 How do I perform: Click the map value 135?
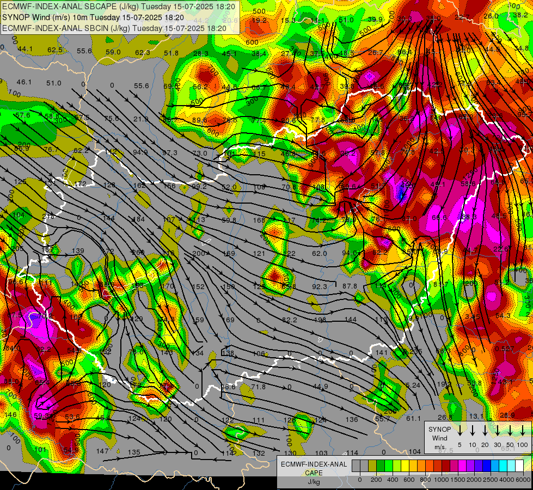pyautogui.click(x=134, y=452)
